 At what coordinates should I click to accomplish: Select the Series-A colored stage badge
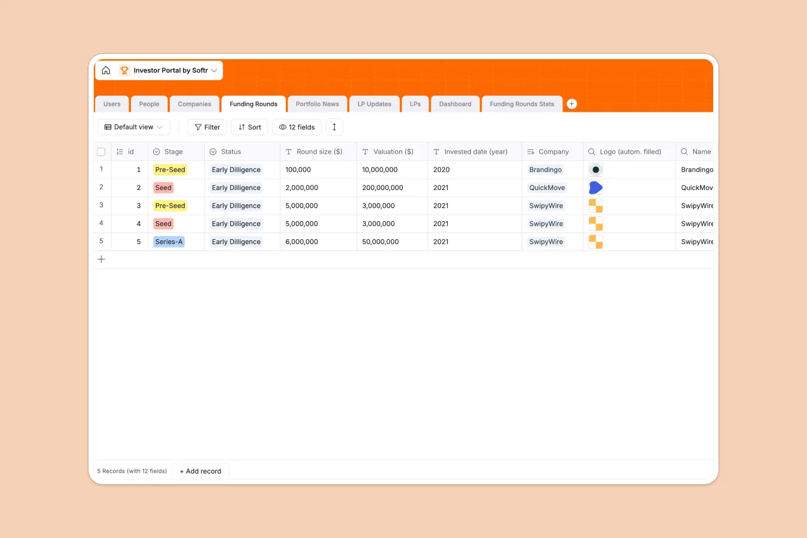[169, 242]
